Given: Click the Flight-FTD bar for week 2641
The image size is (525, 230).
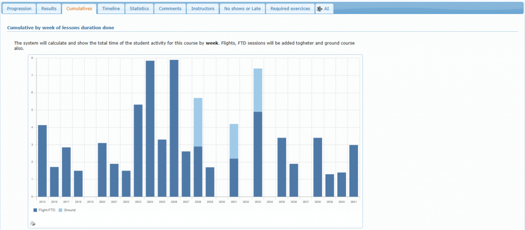Looking at the screenshot, I should point(354,171).
